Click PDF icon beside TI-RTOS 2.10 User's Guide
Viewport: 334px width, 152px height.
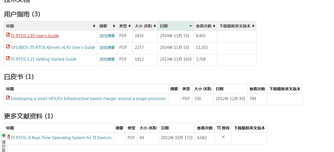tap(8, 35)
